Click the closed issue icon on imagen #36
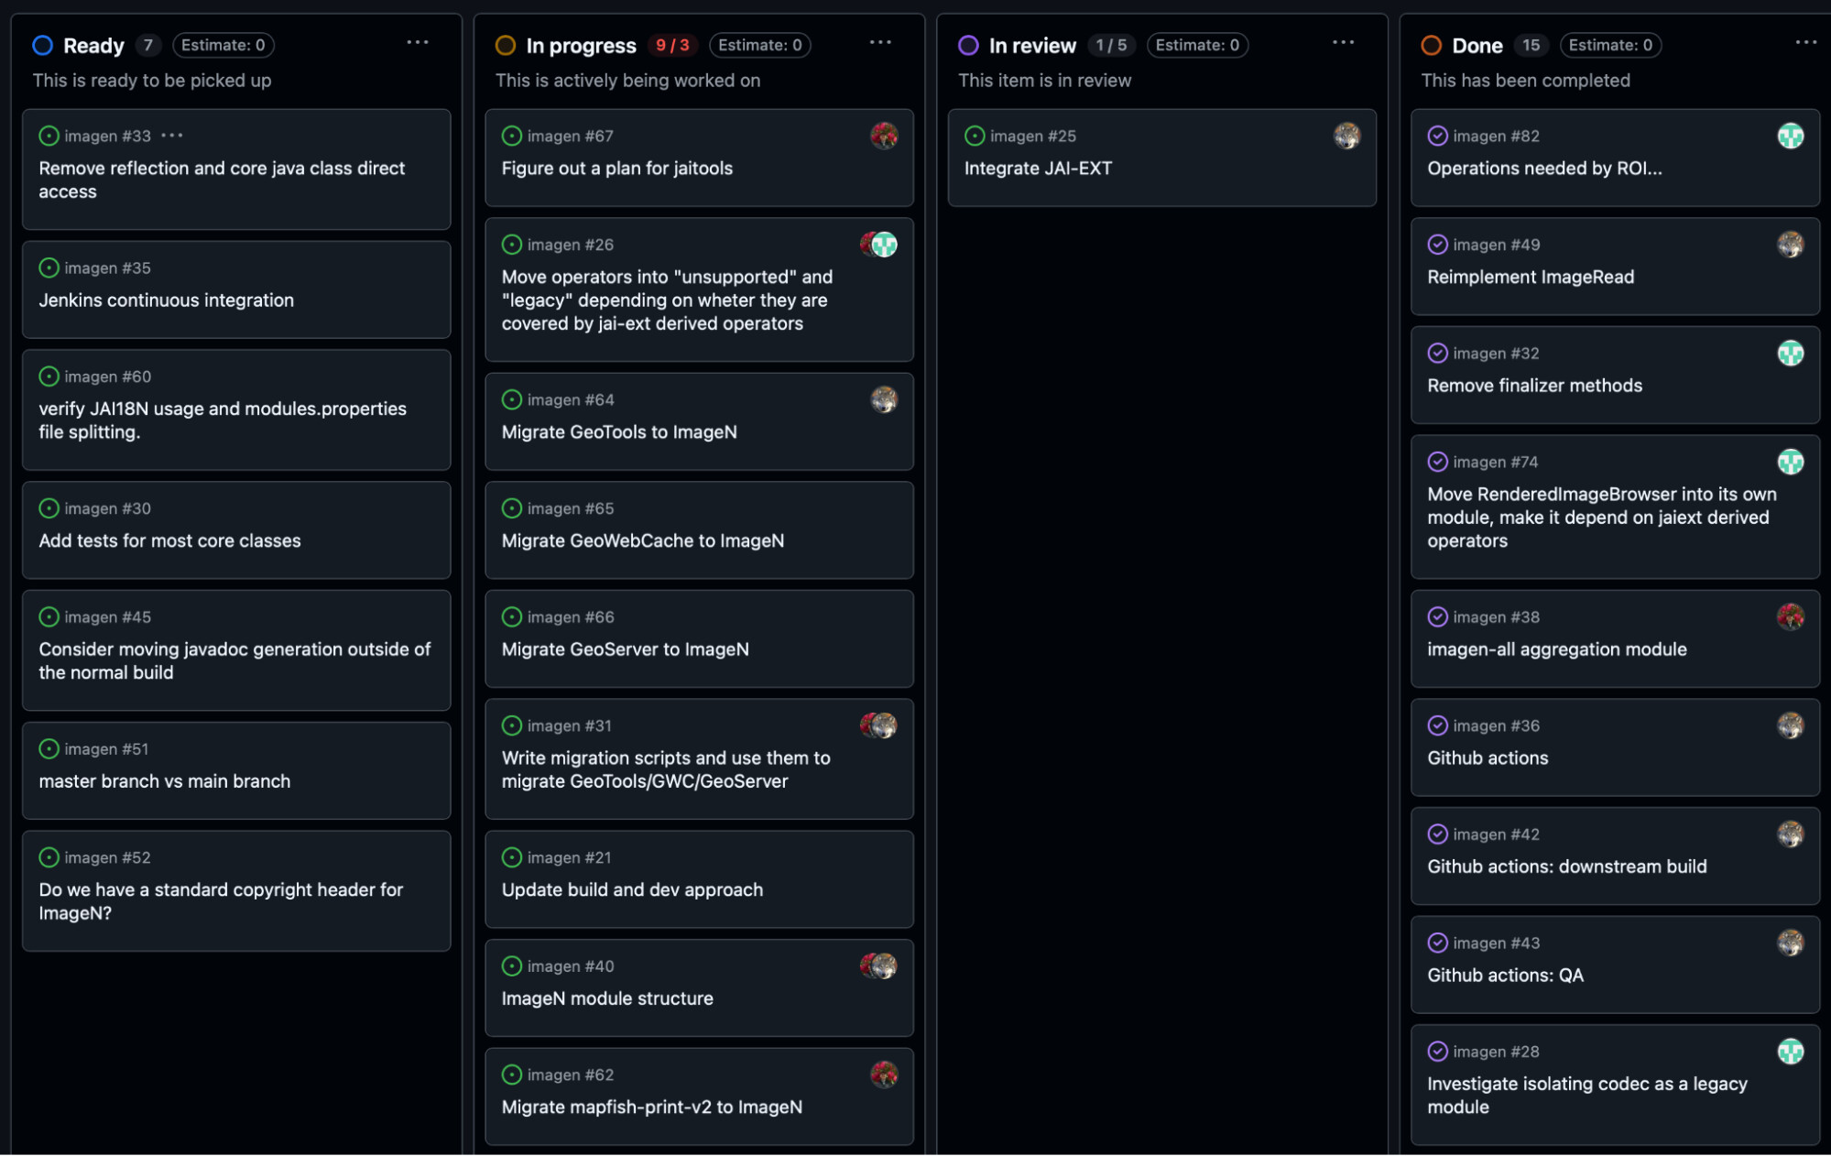The height and width of the screenshot is (1156, 1831). point(1437,725)
